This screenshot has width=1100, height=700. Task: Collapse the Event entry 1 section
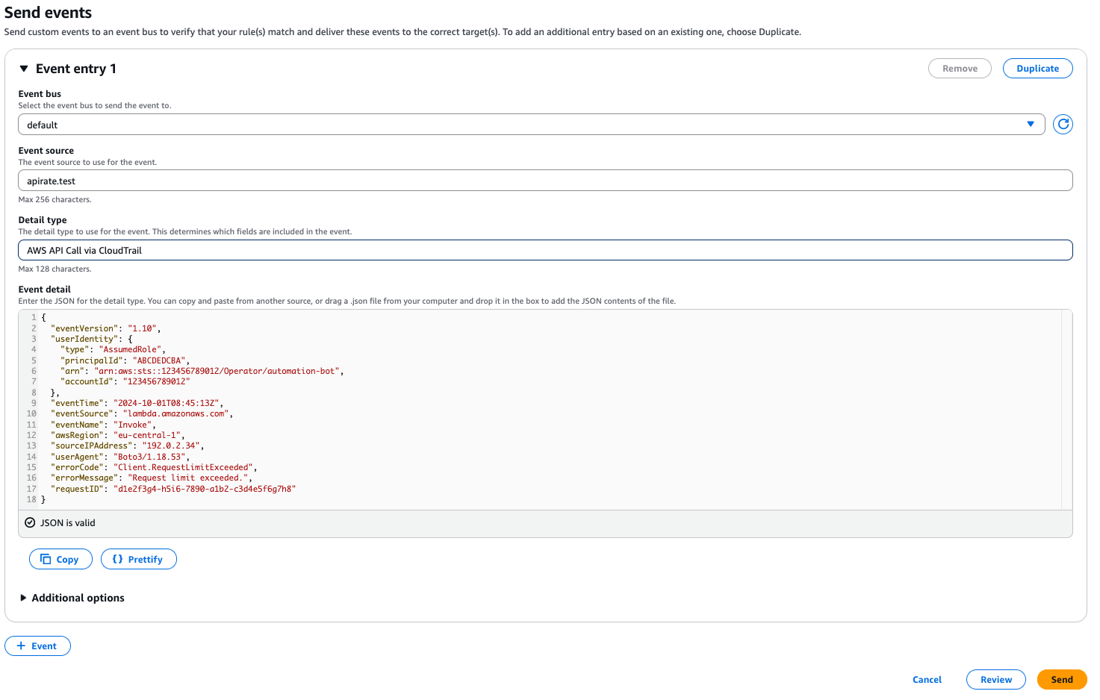tap(24, 69)
